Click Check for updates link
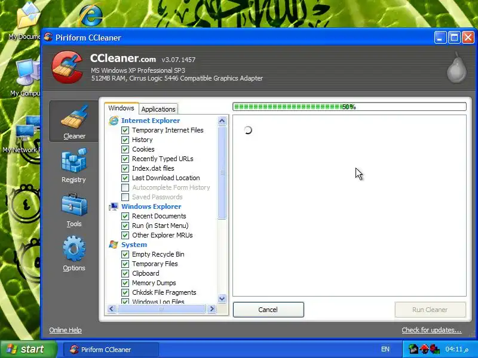Viewport: 478px width, 358px height. tap(431, 330)
